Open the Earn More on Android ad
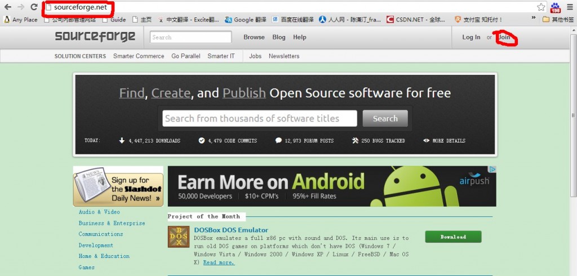 pos(332,186)
